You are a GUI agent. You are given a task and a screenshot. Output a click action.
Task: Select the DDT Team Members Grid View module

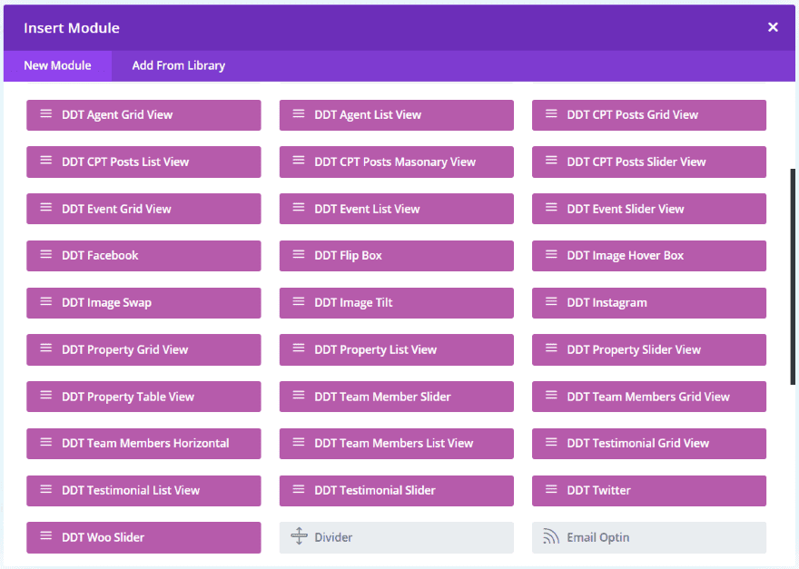click(x=649, y=397)
